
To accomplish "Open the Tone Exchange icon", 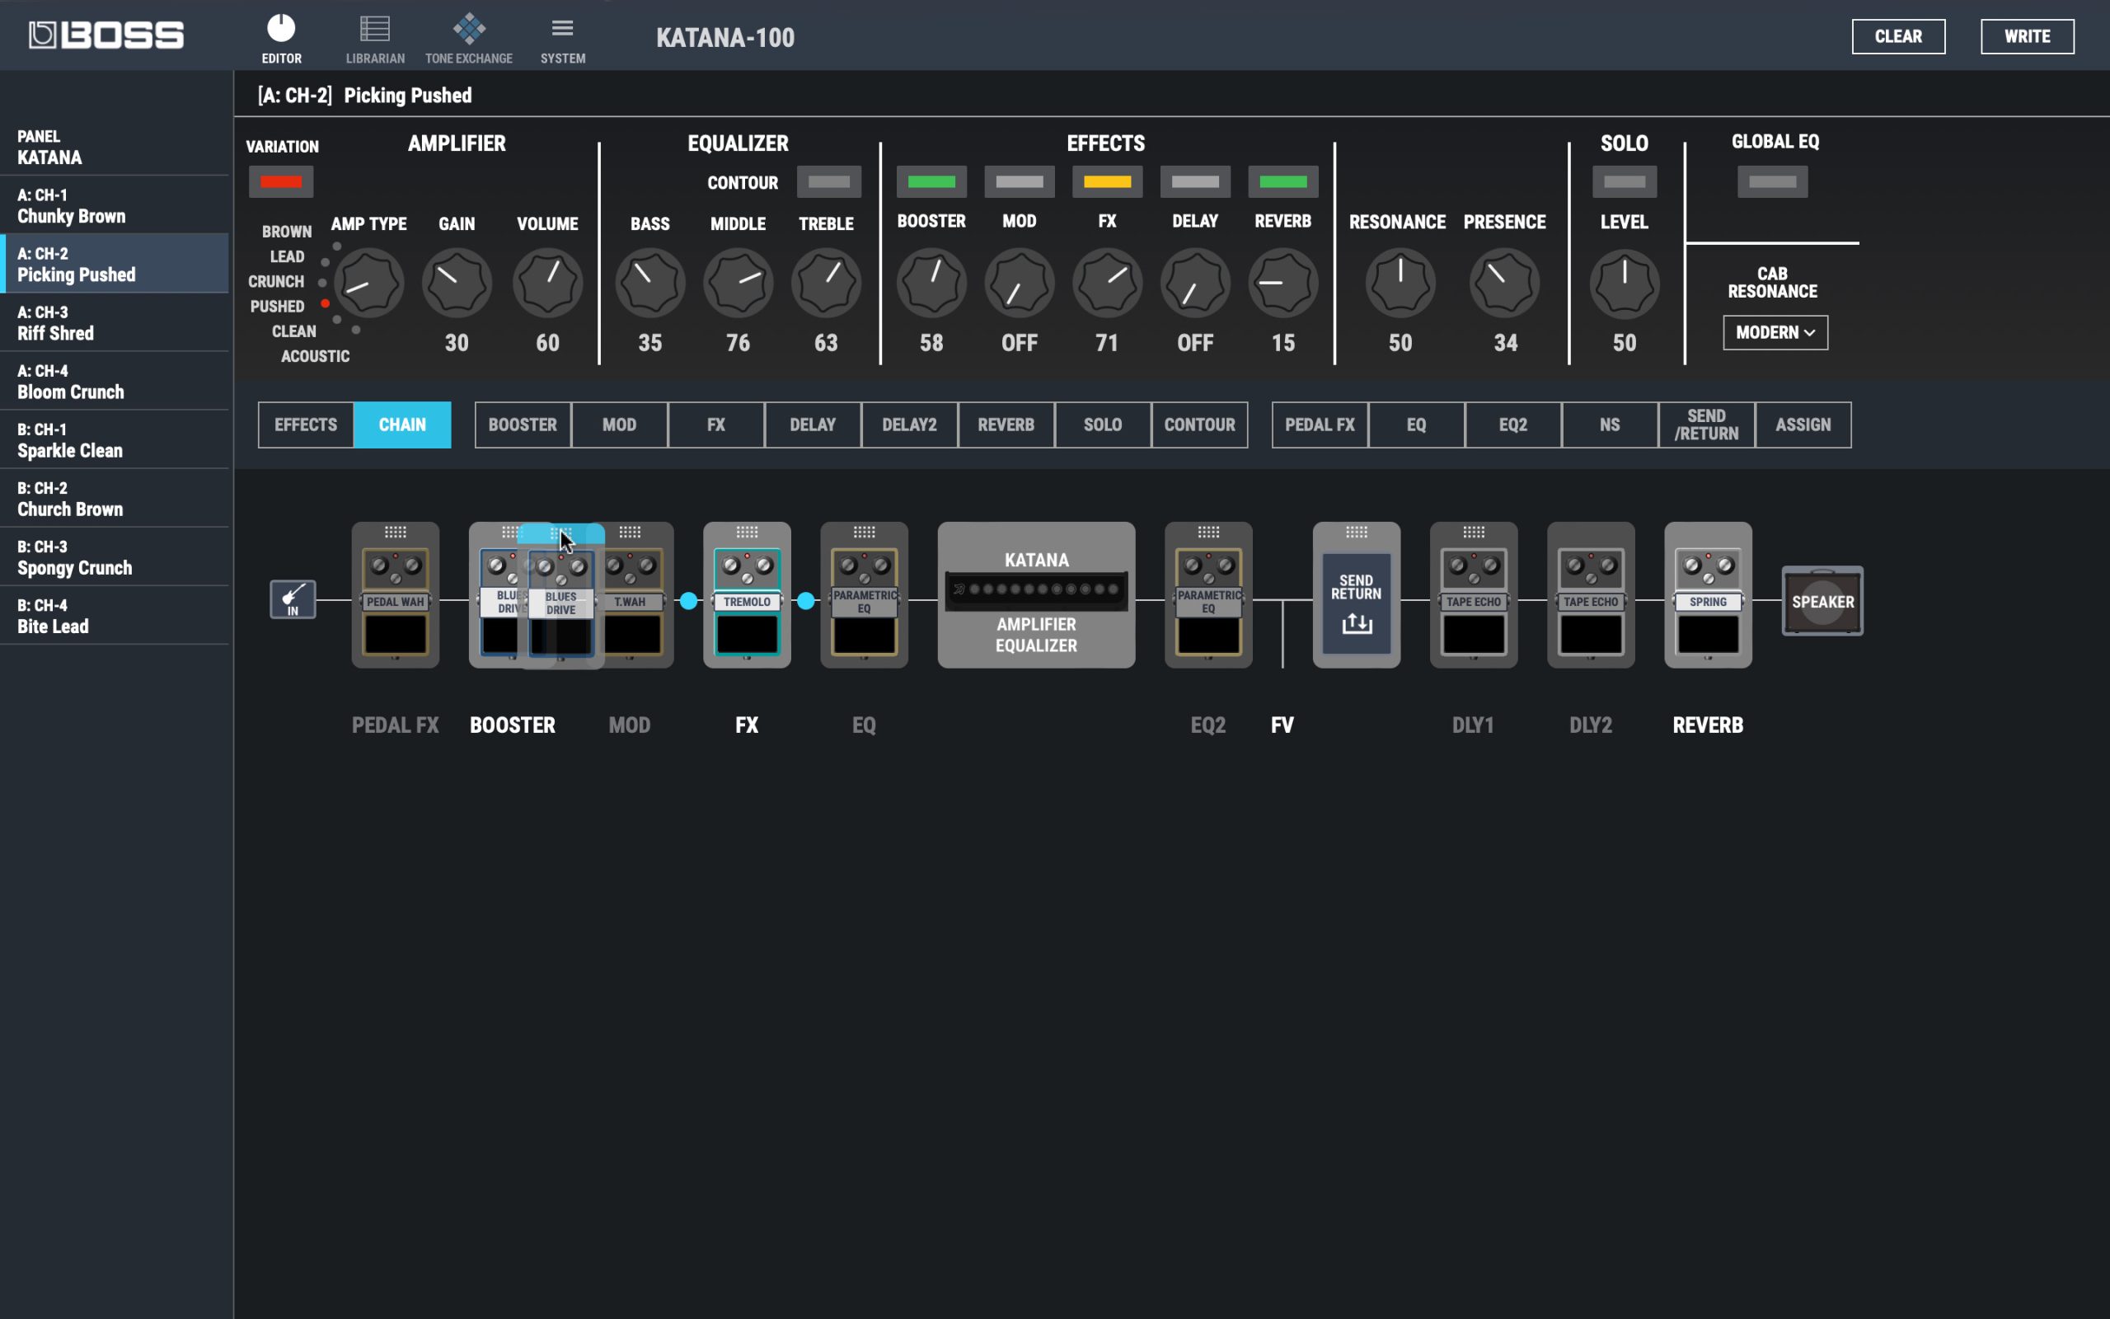I will (469, 39).
